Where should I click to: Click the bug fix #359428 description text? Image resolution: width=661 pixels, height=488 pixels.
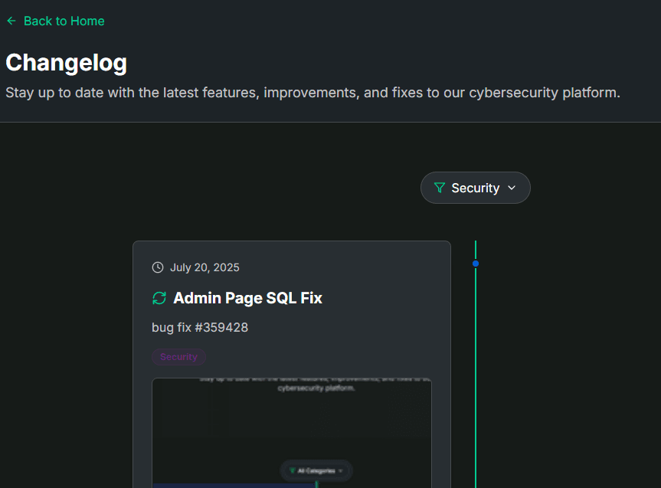(200, 327)
